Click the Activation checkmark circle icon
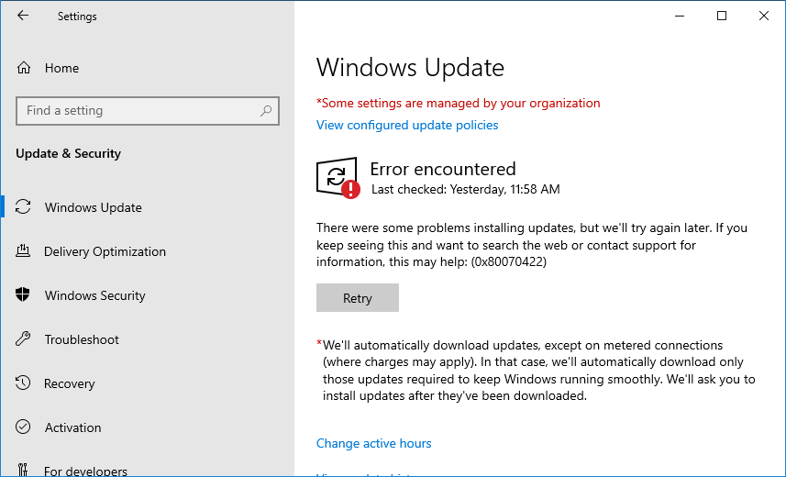 pyautogui.click(x=23, y=427)
